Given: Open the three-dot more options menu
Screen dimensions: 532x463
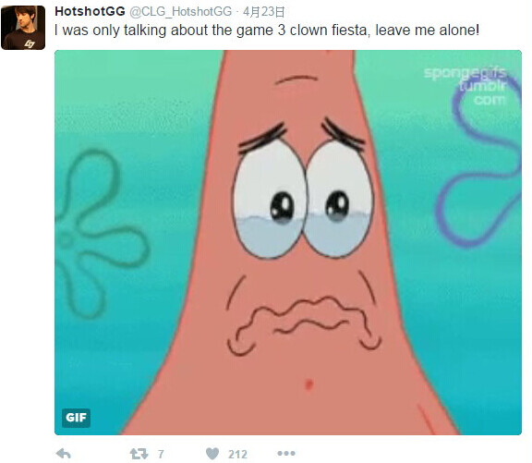Looking at the screenshot, I should pyautogui.click(x=286, y=453).
